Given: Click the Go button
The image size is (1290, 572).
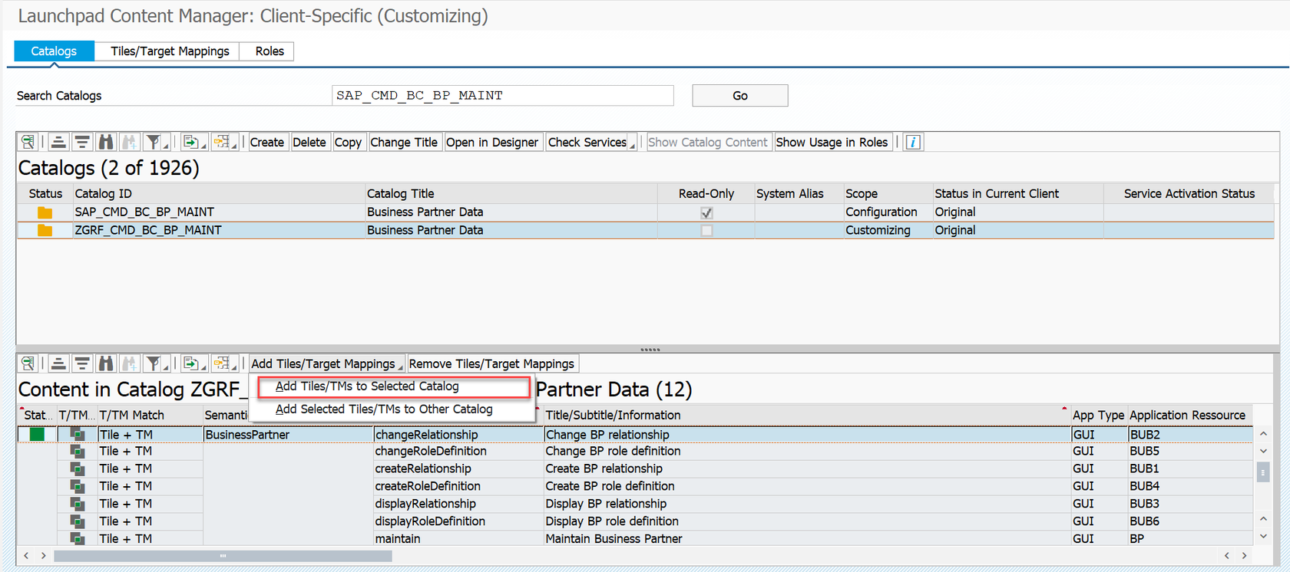Looking at the screenshot, I should pyautogui.click(x=739, y=96).
